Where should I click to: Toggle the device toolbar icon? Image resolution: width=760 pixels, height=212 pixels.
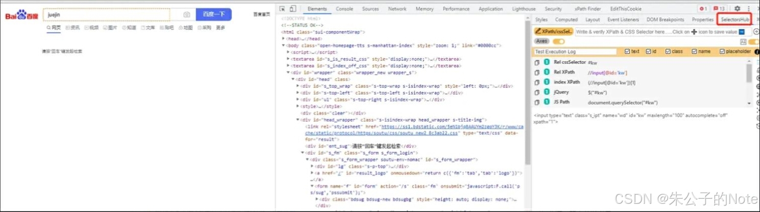[293, 9]
